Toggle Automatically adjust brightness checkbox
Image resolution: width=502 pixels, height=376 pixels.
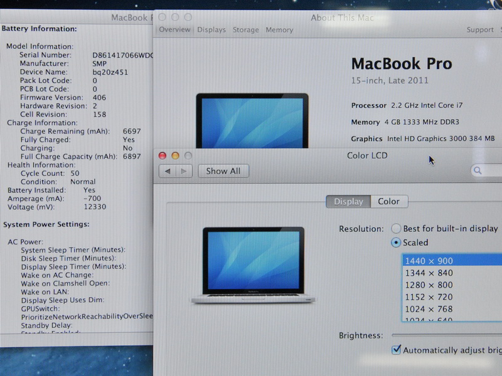coord(396,350)
